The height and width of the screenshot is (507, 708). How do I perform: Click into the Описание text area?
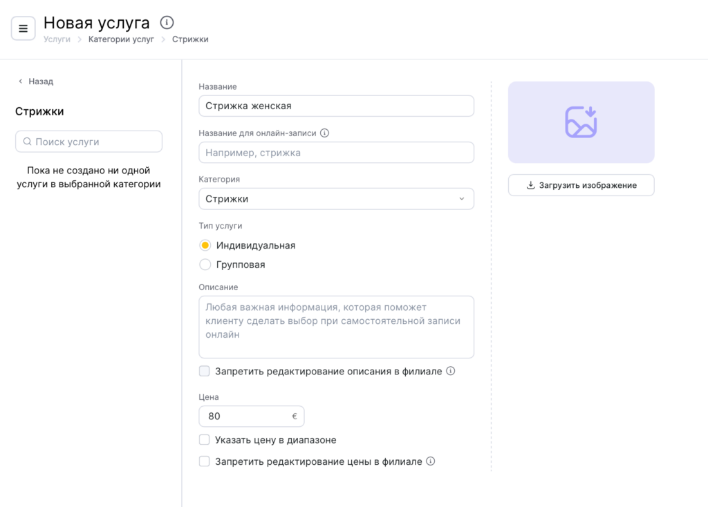pos(336,327)
